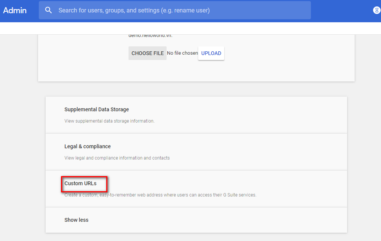381x241 pixels.
Task: Collapse the list with Show less
Action: (x=77, y=220)
